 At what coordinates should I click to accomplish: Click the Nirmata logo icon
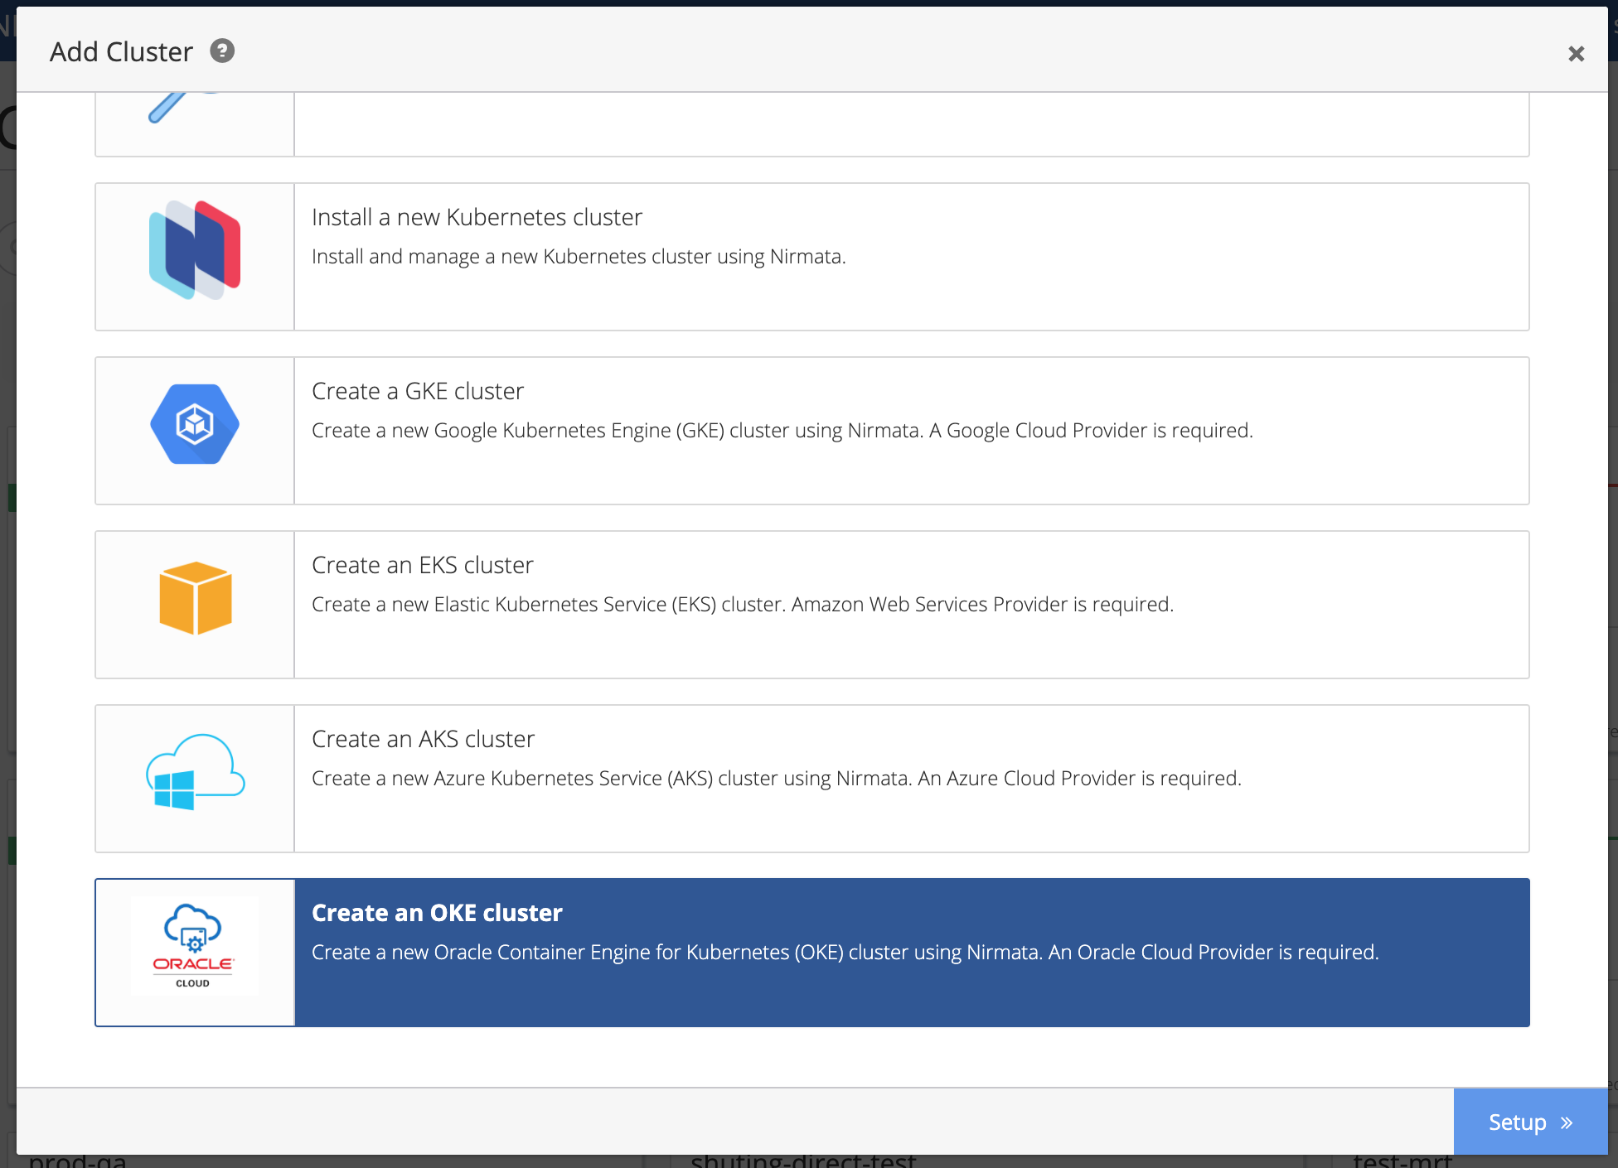coord(195,250)
